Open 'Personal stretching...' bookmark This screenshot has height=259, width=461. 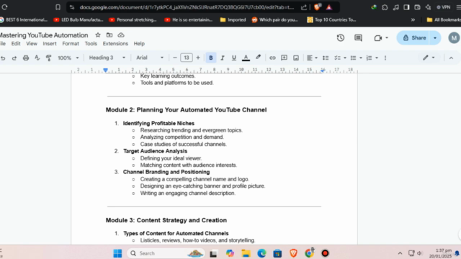click(x=133, y=19)
